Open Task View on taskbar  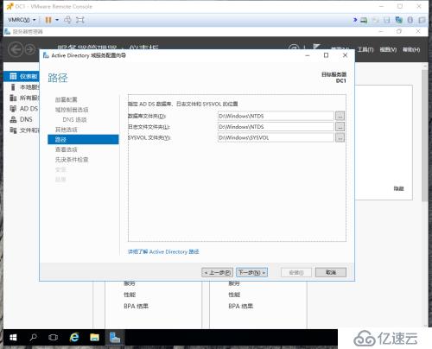tap(54, 337)
